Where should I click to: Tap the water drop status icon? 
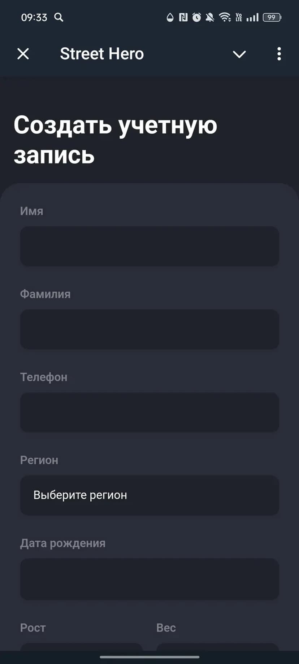click(170, 17)
